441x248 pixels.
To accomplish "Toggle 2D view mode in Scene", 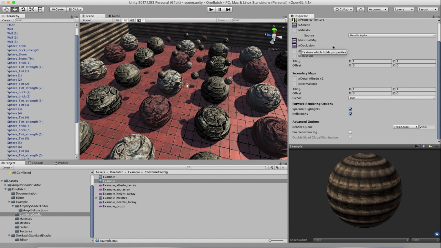I will click(117, 20).
